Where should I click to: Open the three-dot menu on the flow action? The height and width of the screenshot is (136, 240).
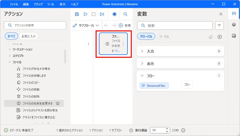click(123, 44)
